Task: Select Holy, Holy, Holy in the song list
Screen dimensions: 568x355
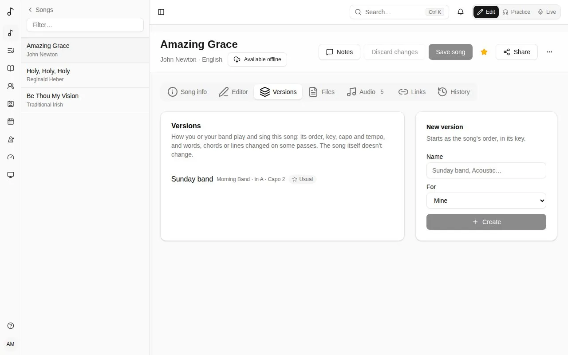Action: (85, 75)
